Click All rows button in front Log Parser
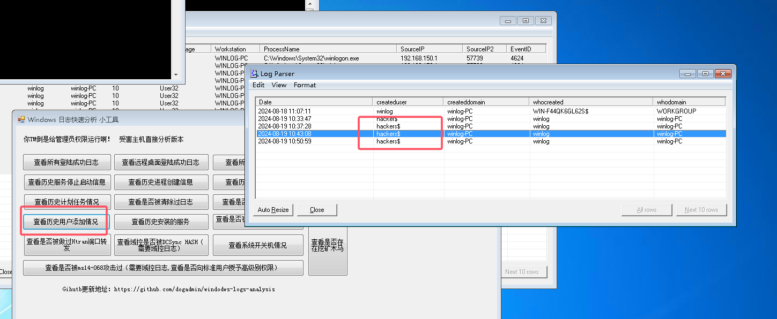This screenshot has height=319, width=777. (x=647, y=210)
